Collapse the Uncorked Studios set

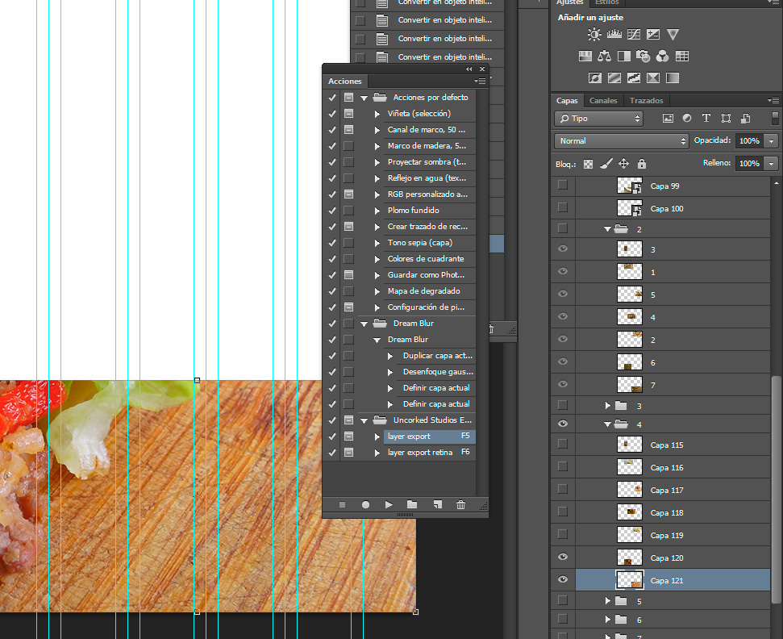pyautogui.click(x=364, y=420)
